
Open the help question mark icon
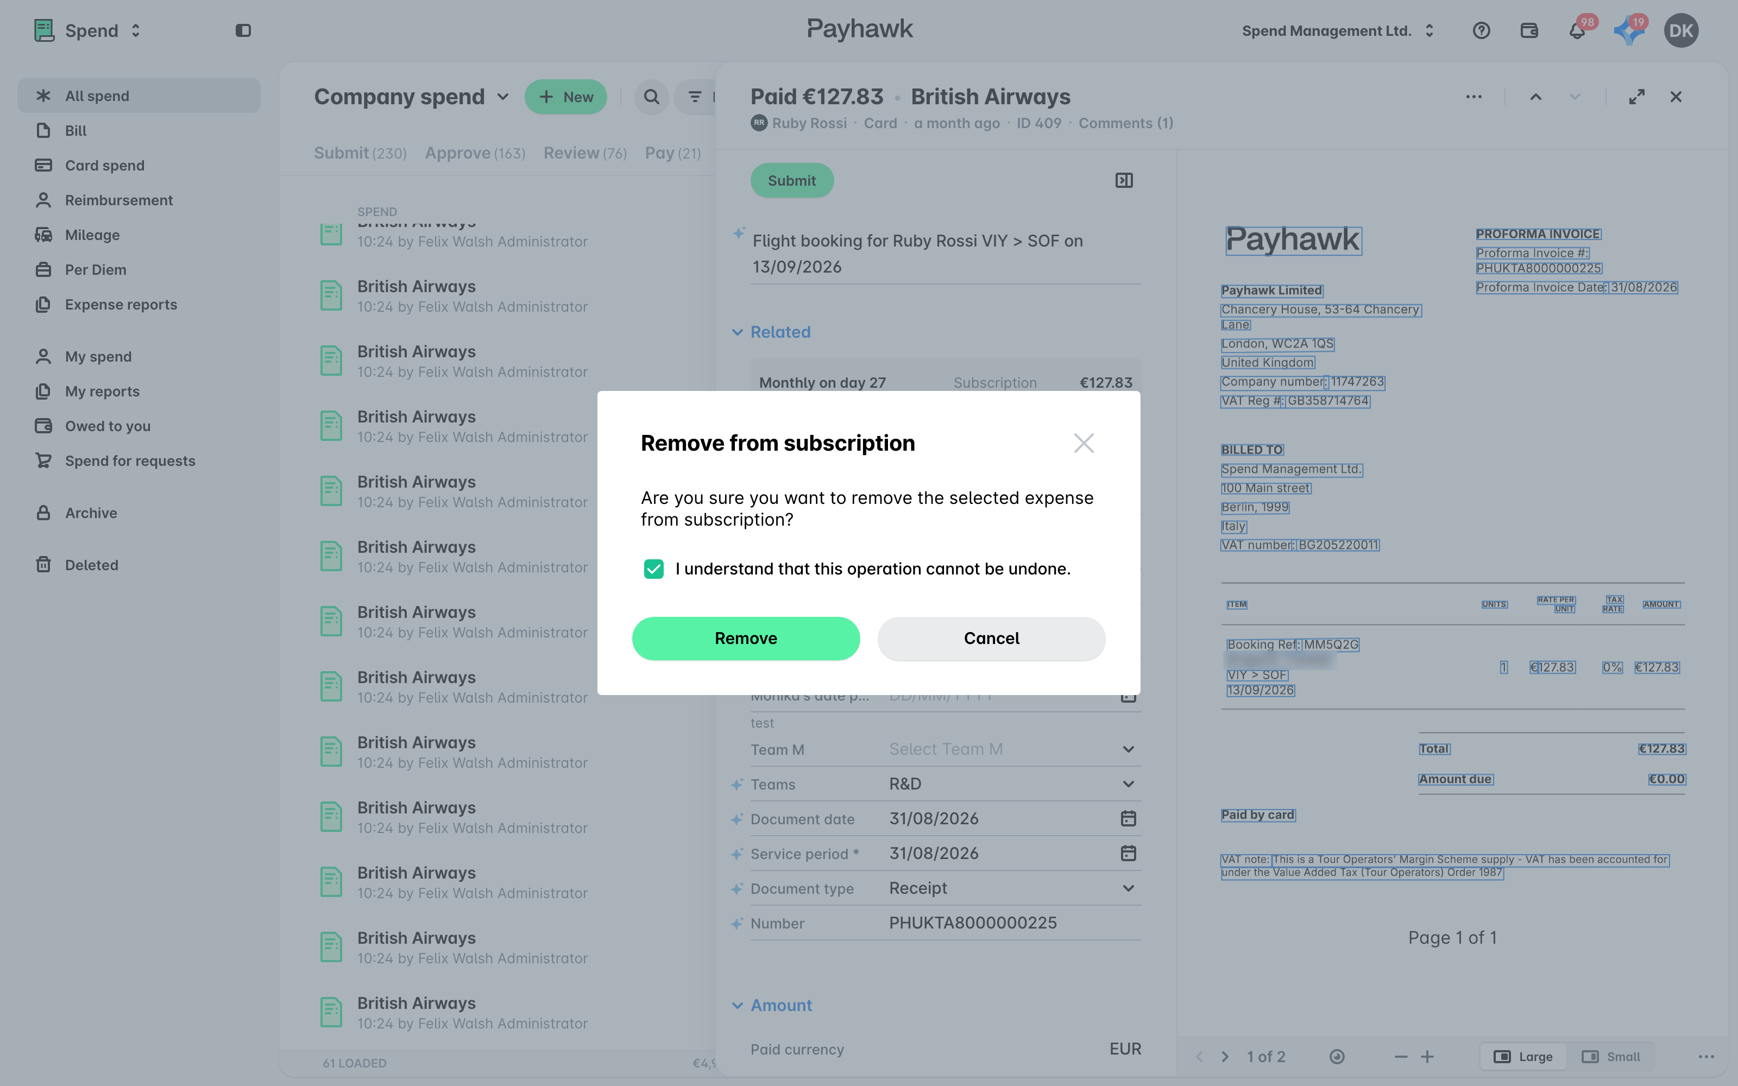(x=1481, y=30)
